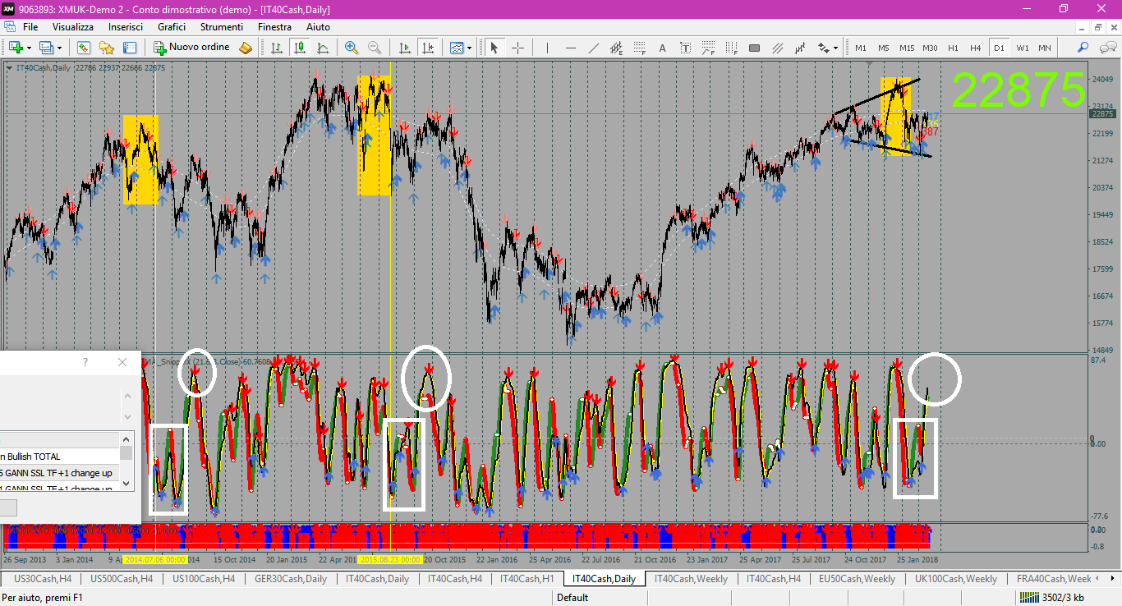Open the Aiuto menu
The height and width of the screenshot is (606, 1122).
(318, 27)
